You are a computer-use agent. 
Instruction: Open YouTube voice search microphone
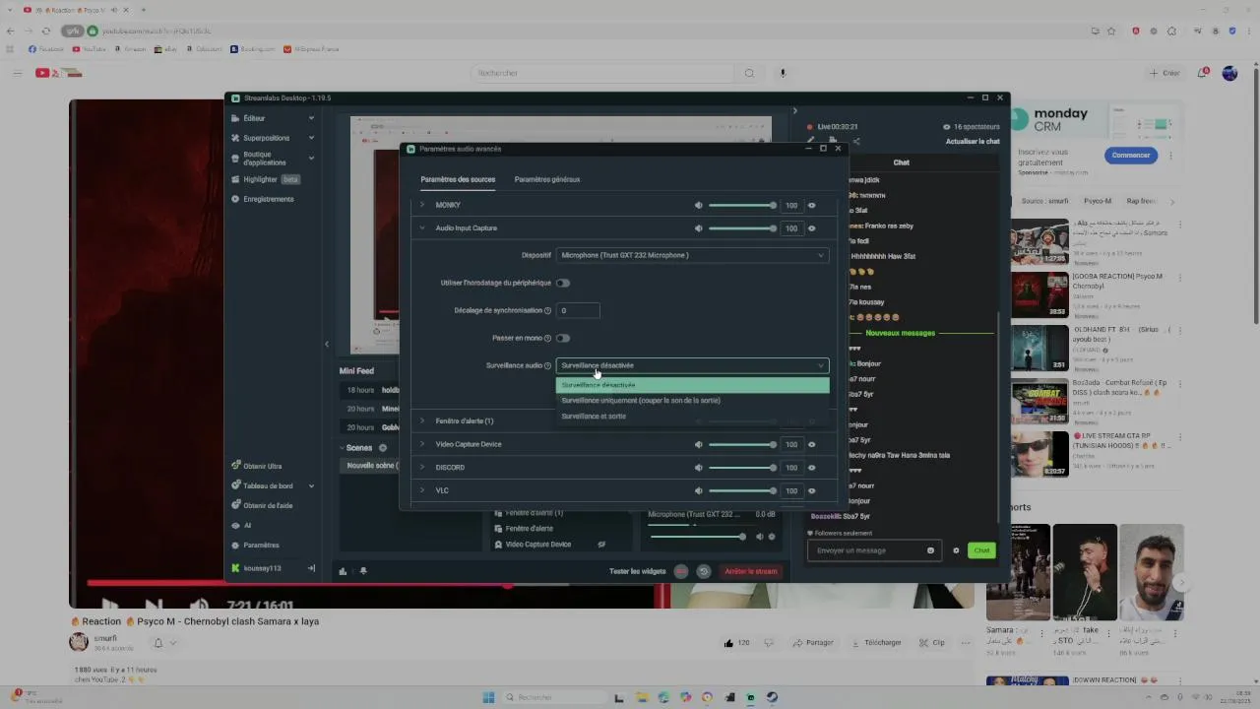(x=784, y=73)
